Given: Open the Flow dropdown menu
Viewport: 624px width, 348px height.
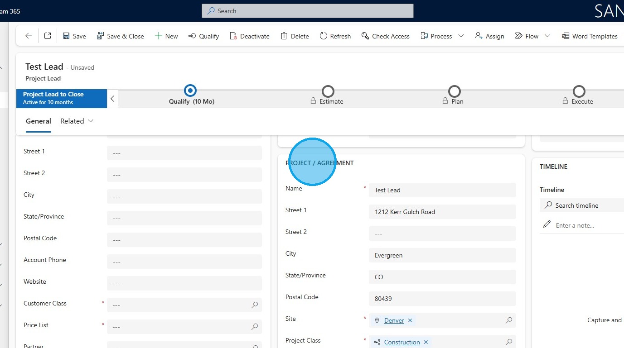Looking at the screenshot, I should point(547,36).
